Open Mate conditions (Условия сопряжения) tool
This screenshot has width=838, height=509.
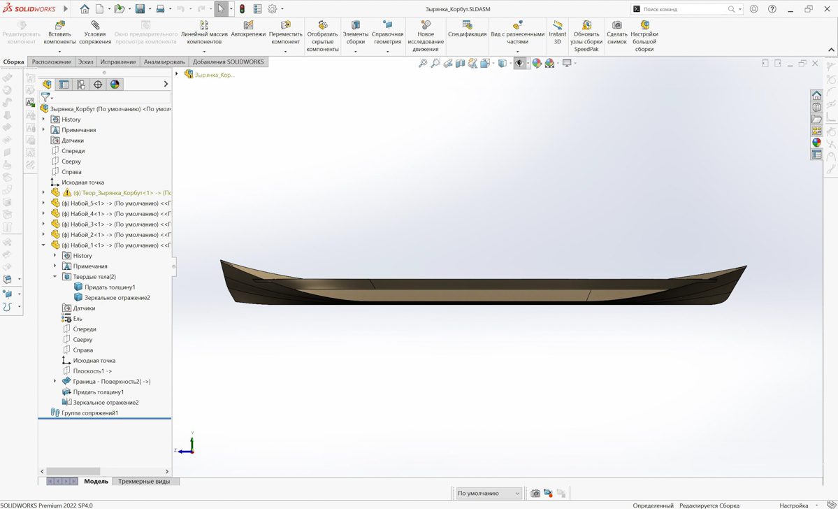click(x=95, y=25)
